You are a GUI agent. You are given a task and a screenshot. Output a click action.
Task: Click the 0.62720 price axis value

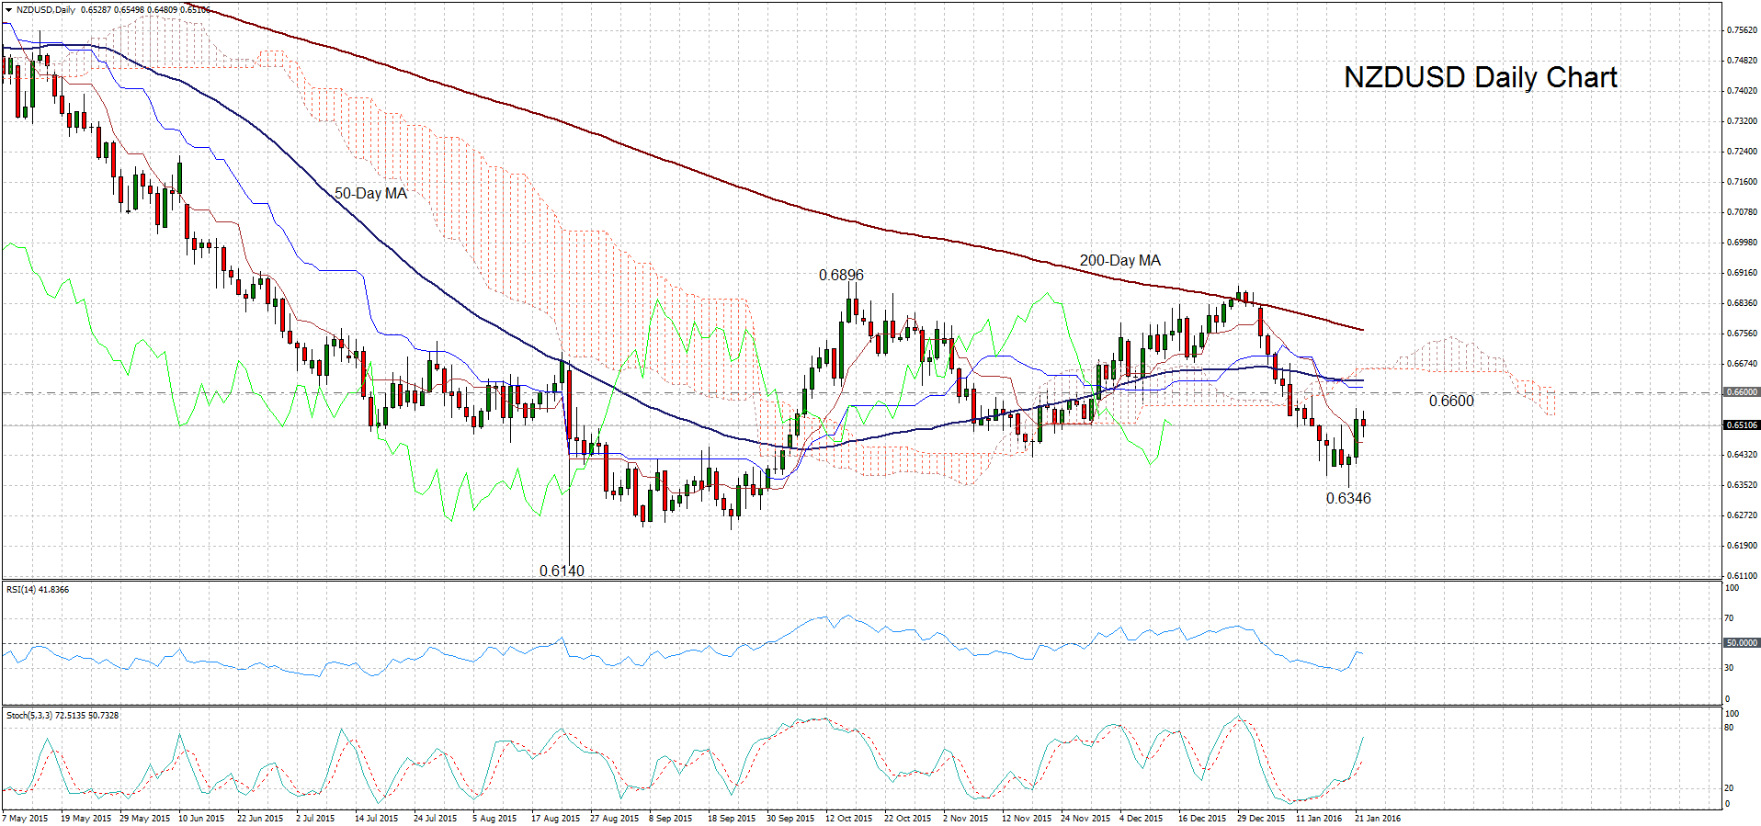click(1742, 515)
